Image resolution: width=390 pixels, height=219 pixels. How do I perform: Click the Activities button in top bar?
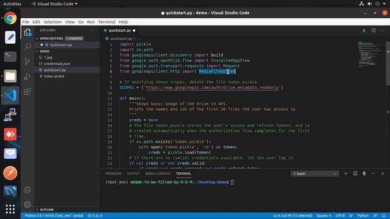[x=12, y=4]
